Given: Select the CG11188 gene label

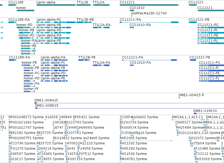Looking at the screenshot, I should click(x=16, y=2).
